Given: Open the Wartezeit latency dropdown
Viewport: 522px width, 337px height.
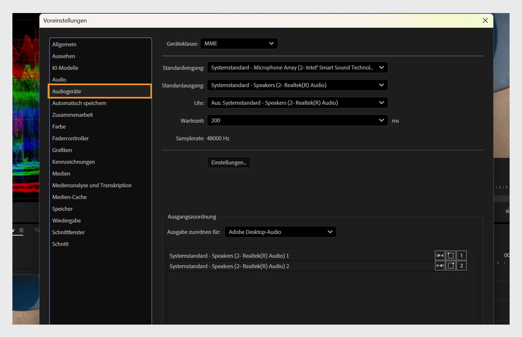Looking at the screenshot, I should 297,121.
